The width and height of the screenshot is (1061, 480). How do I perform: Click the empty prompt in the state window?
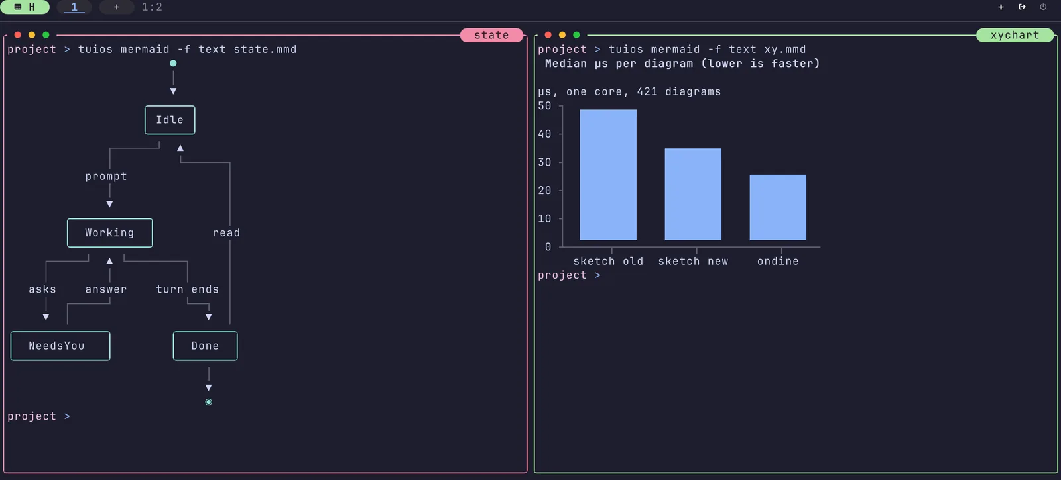(x=38, y=416)
